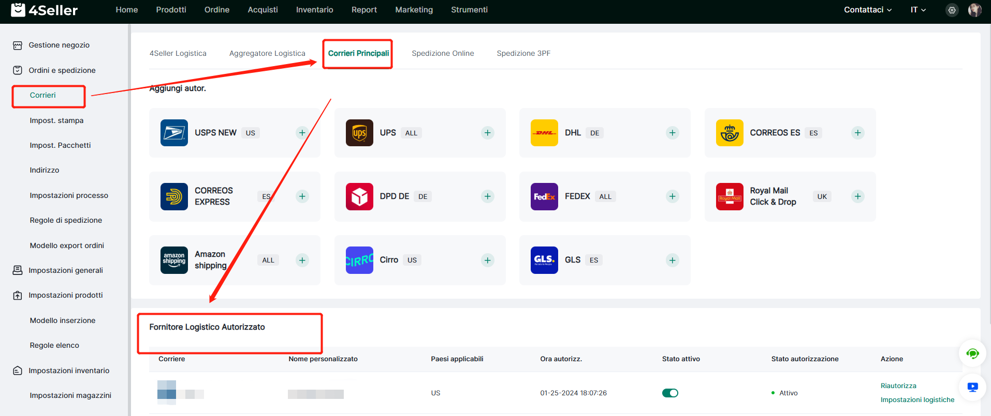Select Corrieri Principali tab

[x=358, y=53]
